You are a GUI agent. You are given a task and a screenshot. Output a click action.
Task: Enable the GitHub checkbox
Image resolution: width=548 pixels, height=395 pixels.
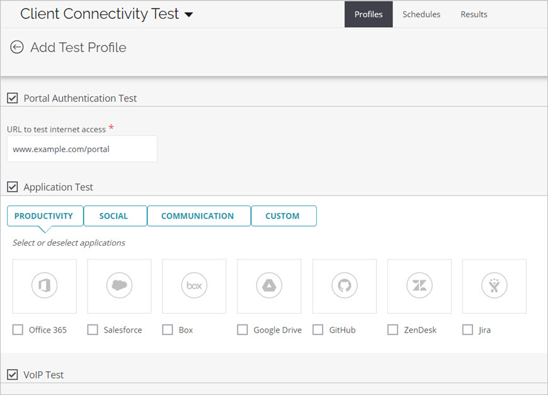pos(318,329)
